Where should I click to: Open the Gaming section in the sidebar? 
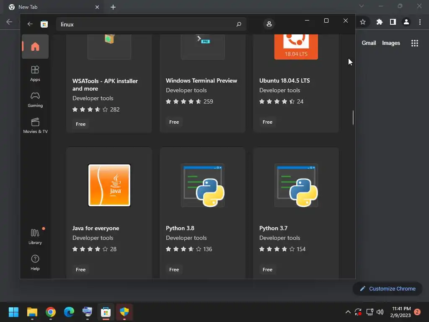coord(35,99)
